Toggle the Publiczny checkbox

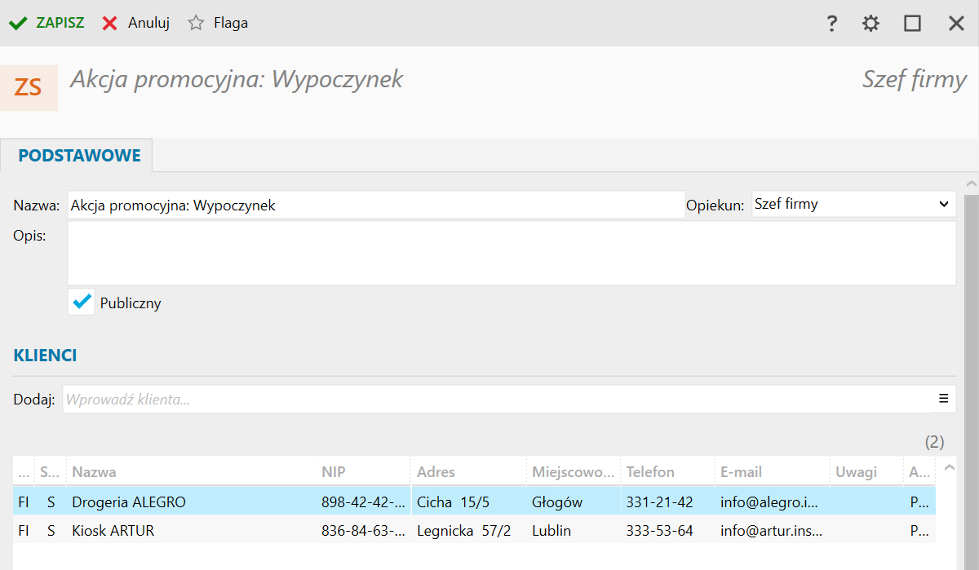82,303
